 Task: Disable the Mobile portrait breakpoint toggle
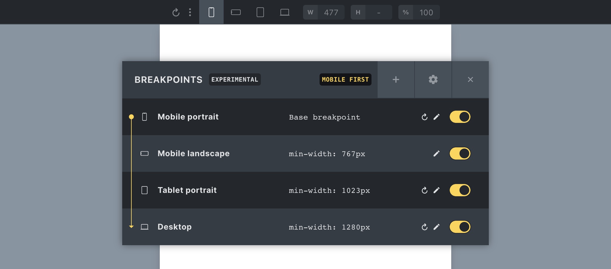pos(460,117)
